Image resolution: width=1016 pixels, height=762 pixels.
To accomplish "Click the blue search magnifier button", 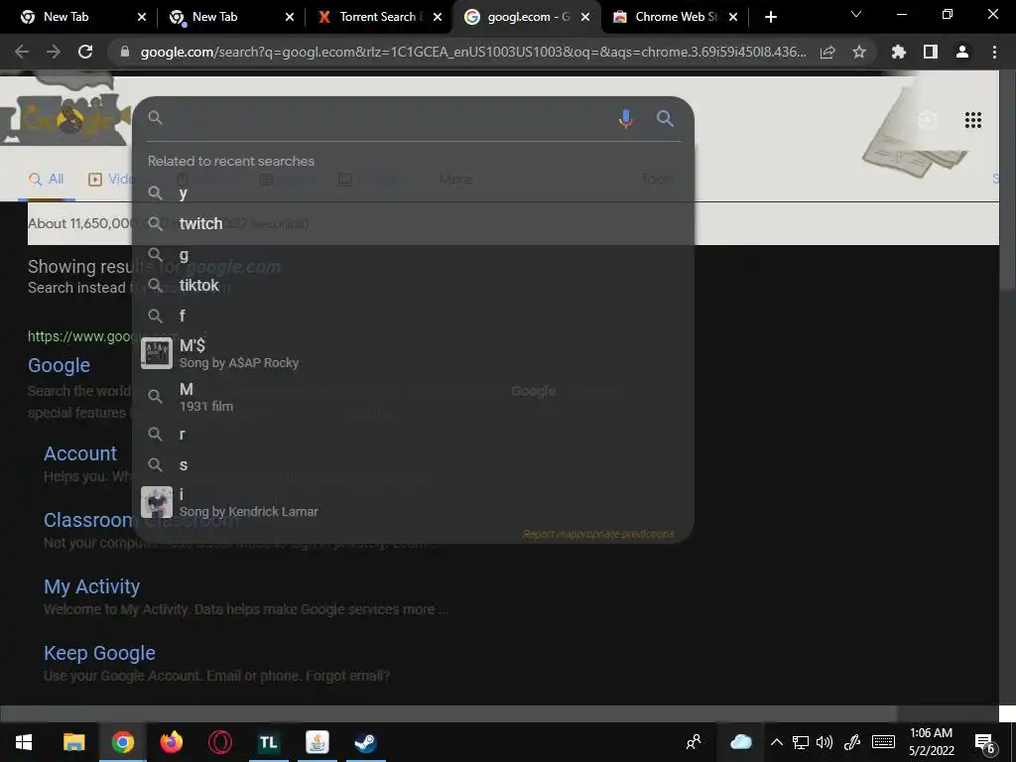I will pos(665,119).
